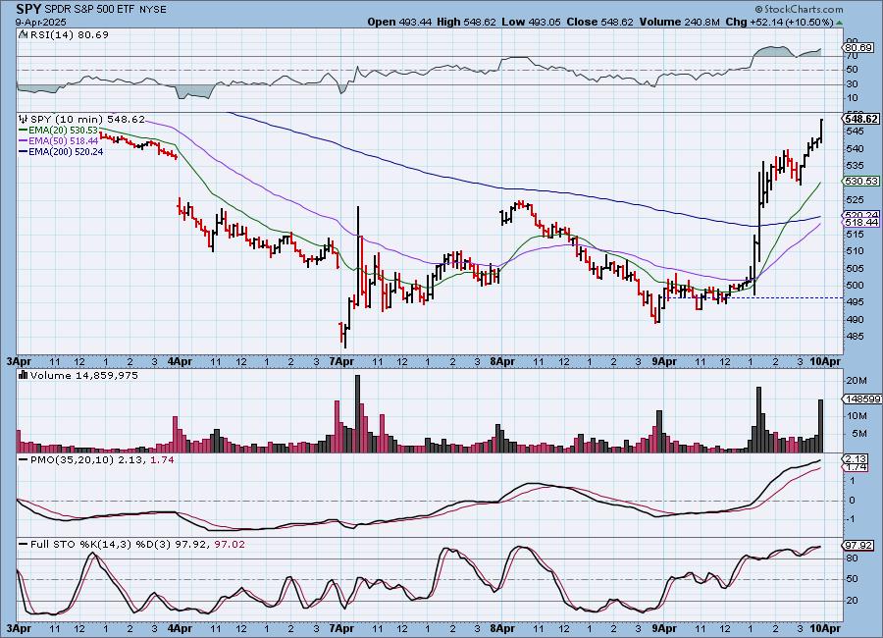Click the candlestick icon beside SPY (10 min)
883x638 pixels.
pos(24,120)
